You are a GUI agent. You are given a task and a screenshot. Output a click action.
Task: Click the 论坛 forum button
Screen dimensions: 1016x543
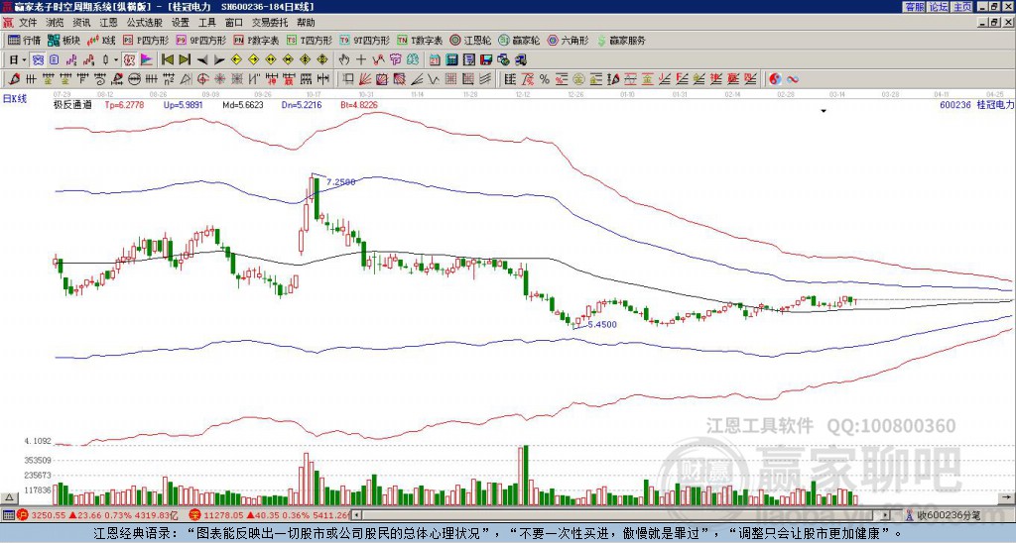[938, 7]
